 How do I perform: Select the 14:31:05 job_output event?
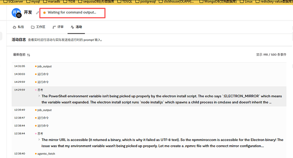(x=149, y=66)
